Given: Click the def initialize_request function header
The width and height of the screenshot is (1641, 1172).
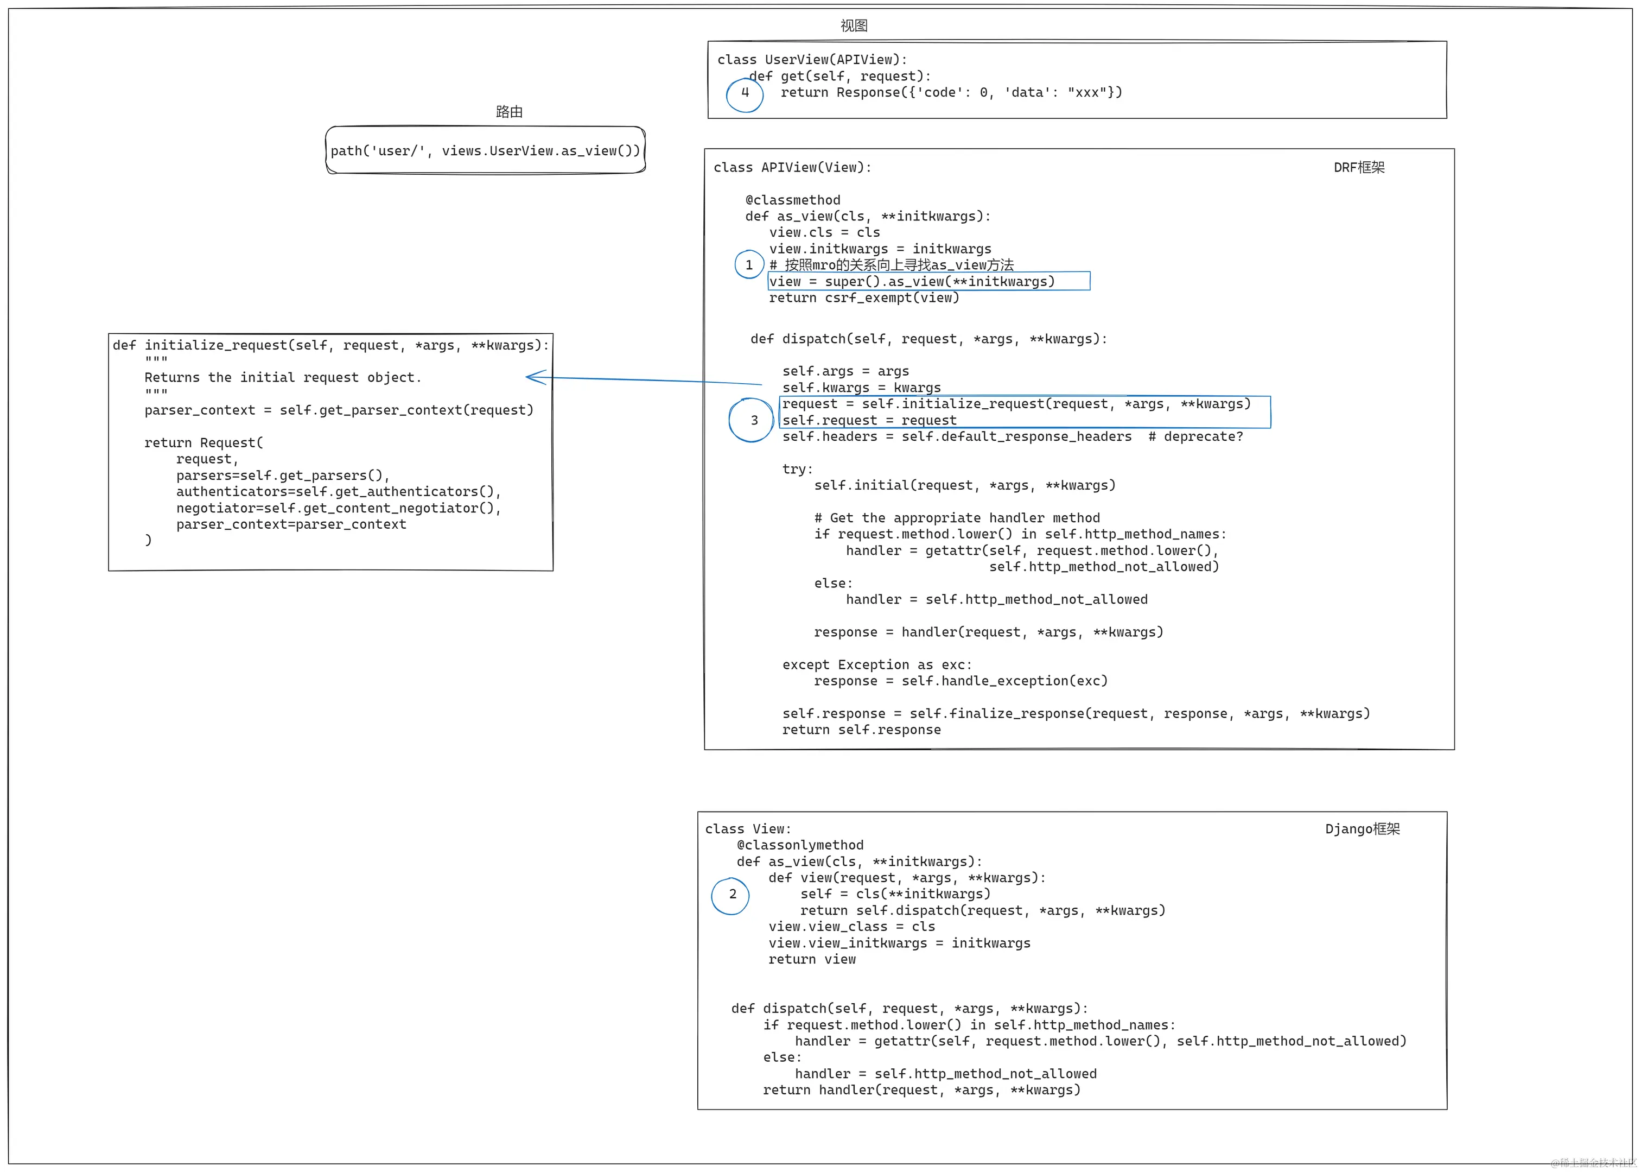Looking at the screenshot, I should click(x=330, y=345).
